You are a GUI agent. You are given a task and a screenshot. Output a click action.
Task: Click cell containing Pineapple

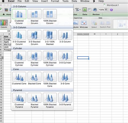(7, 50)
